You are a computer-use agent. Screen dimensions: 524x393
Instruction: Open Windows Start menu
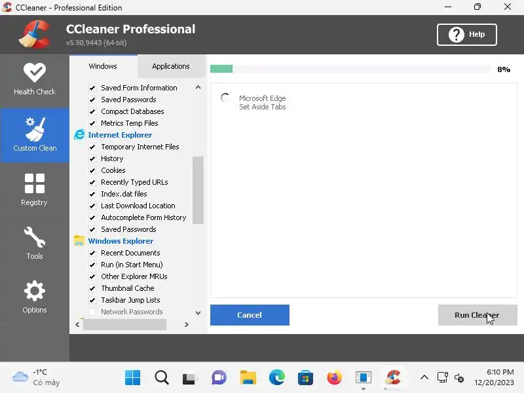133,378
